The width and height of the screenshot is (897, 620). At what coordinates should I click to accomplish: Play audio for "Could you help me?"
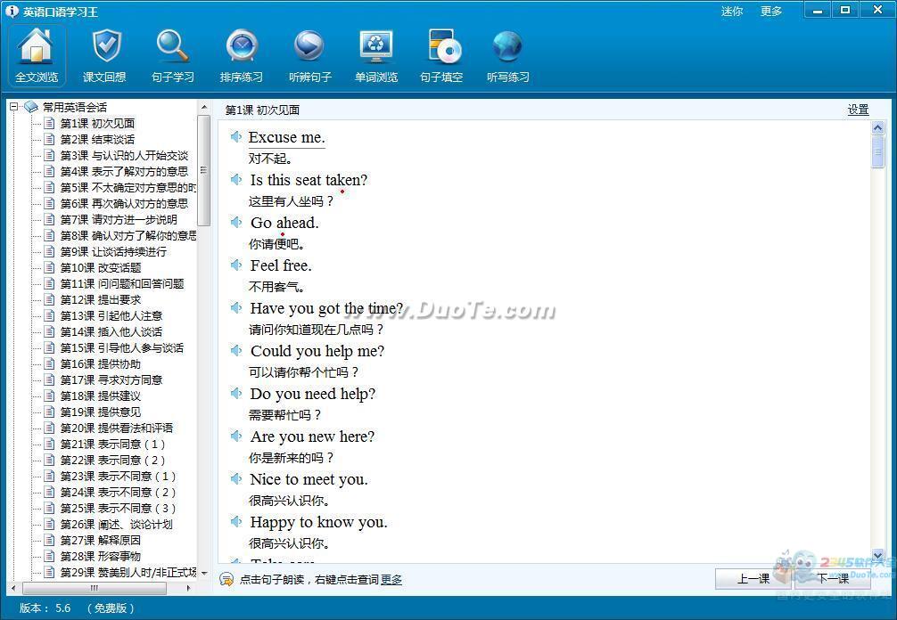[236, 351]
